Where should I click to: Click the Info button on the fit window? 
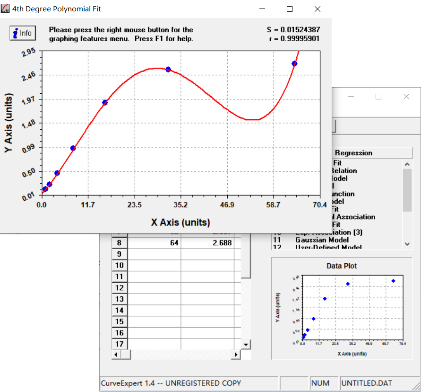(x=22, y=33)
